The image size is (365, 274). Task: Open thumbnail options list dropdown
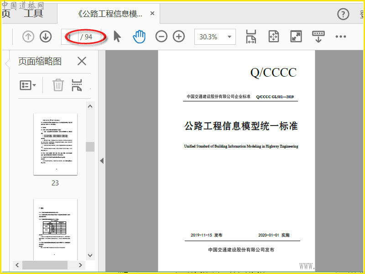pos(28,85)
